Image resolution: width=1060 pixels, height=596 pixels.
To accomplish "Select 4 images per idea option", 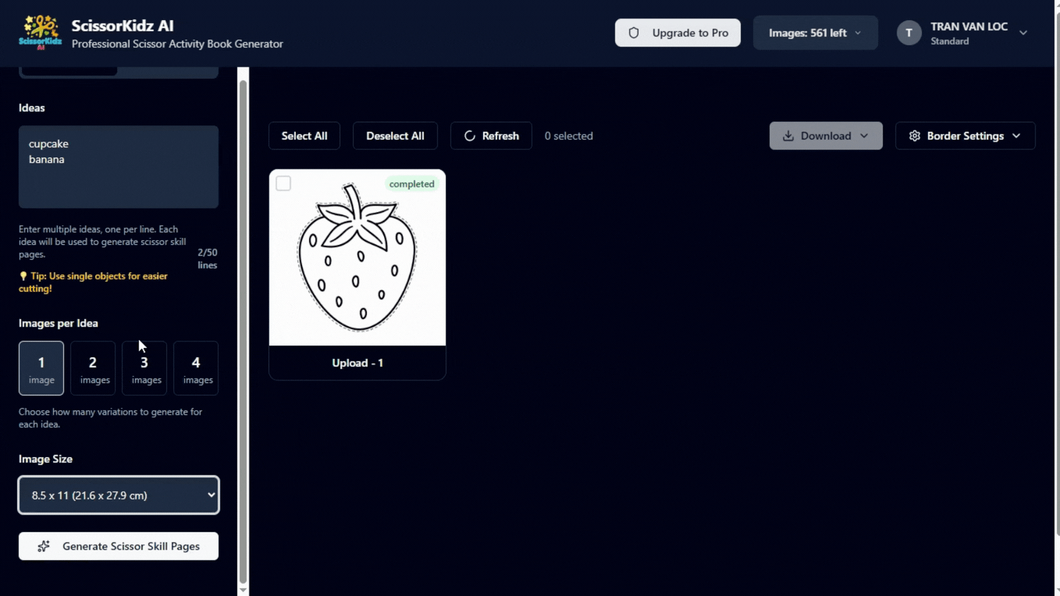I will [x=196, y=368].
